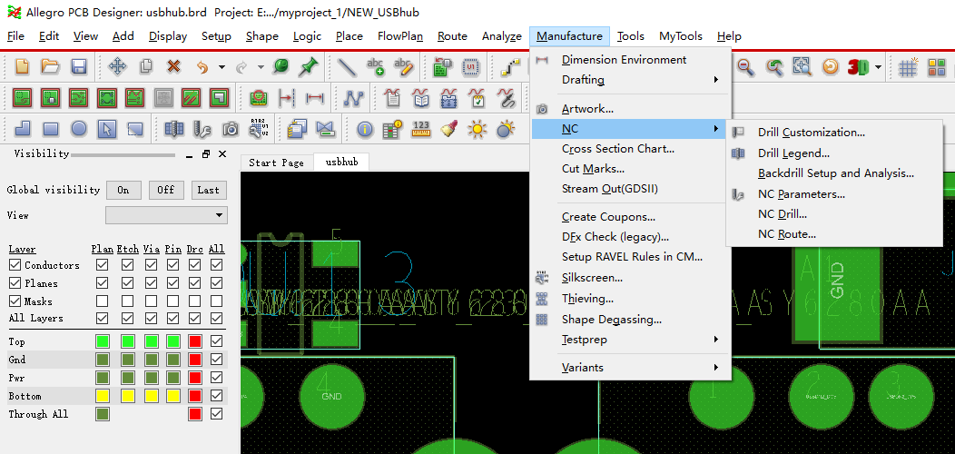This screenshot has height=454, width=955.
Task: Toggle the Pwr layer All checkbox
Action: click(216, 378)
